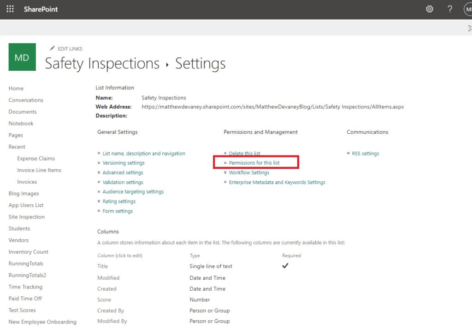Viewport: 472px width, 328px height.
Task: Open the SharePoint app launcher waffle icon
Action: click(x=10, y=9)
